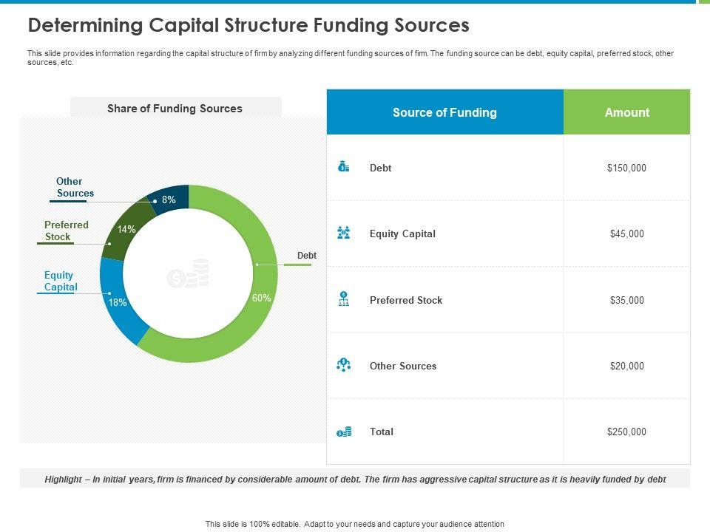Select the Share of Funding Sources title
The width and height of the screenshot is (710, 532).
pyautogui.click(x=175, y=109)
